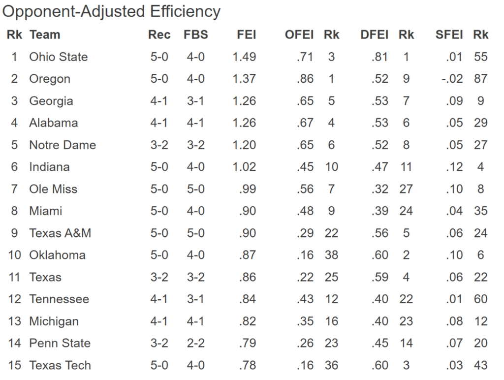Image resolution: width=504 pixels, height=380 pixels.
Task: Open the Notre Dame team entry
Action: [x=63, y=145]
